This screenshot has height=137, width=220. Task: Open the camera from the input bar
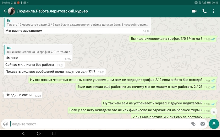click(x=203, y=124)
